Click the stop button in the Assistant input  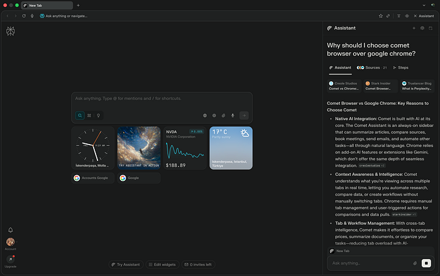pyautogui.click(x=426, y=263)
